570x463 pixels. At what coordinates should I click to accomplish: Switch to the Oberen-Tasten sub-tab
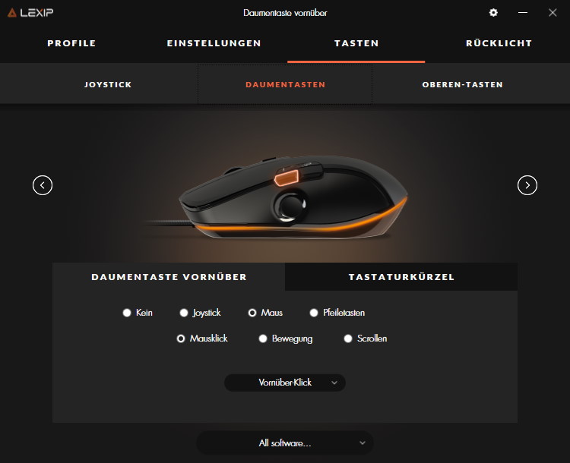coord(462,84)
